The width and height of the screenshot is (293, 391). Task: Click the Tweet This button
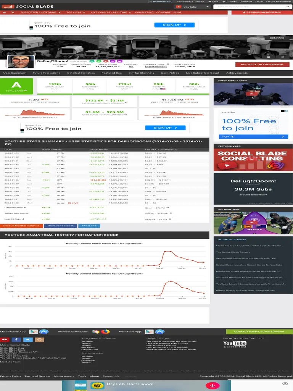pos(89,226)
